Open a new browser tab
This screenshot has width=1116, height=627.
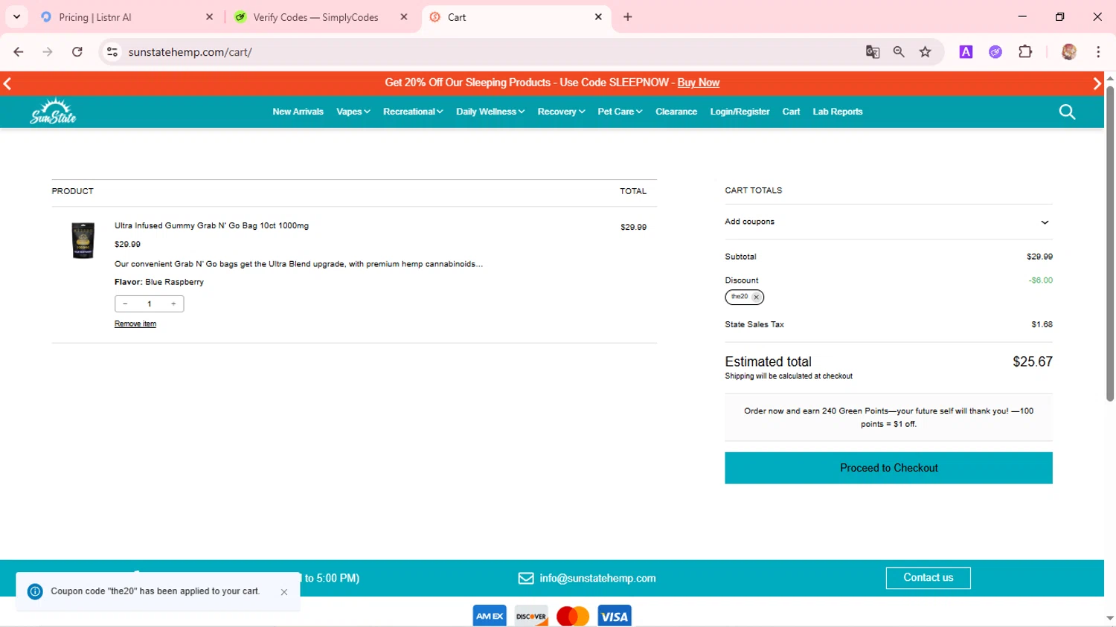pos(628,16)
